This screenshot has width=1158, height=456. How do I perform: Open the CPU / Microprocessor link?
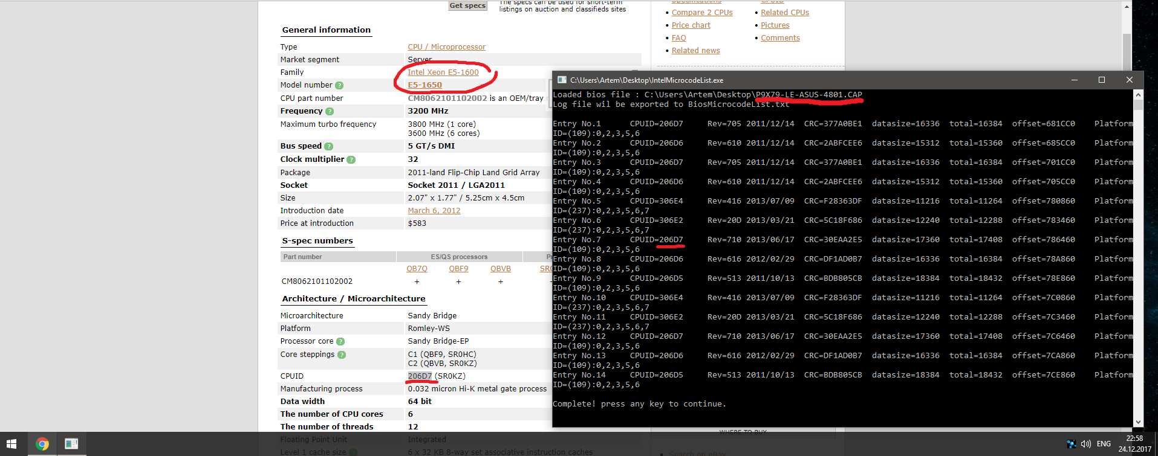(446, 47)
